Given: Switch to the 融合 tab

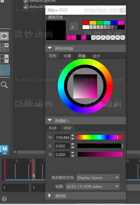Looking at the screenshot, I should click(97, 56).
